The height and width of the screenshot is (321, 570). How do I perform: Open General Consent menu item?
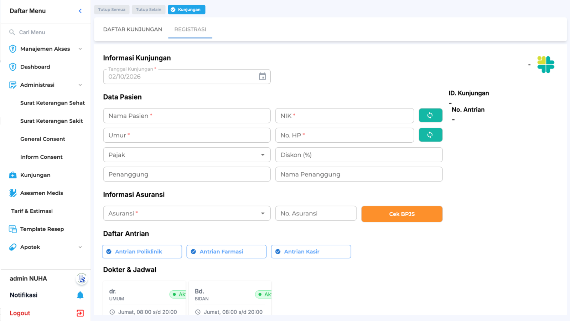click(43, 139)
